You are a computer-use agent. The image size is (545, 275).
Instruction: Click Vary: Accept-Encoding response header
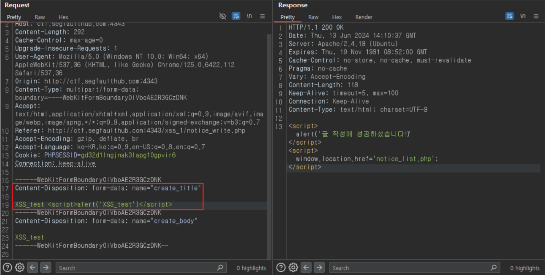click(327, 77)
